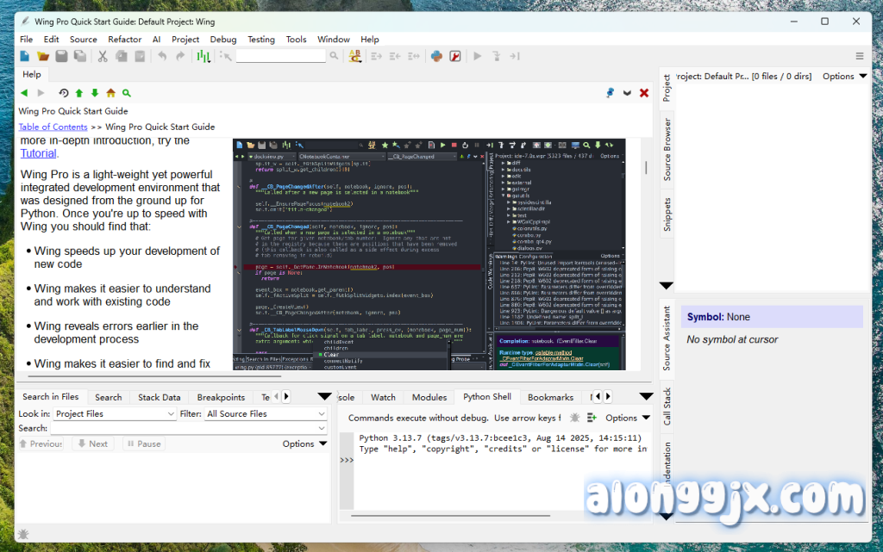Open the Source Browser vertical tab
The height and width of the screenshot is (552, 883).
pos(667,150)
